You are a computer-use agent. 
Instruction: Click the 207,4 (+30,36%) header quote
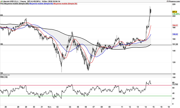[34, 2]
